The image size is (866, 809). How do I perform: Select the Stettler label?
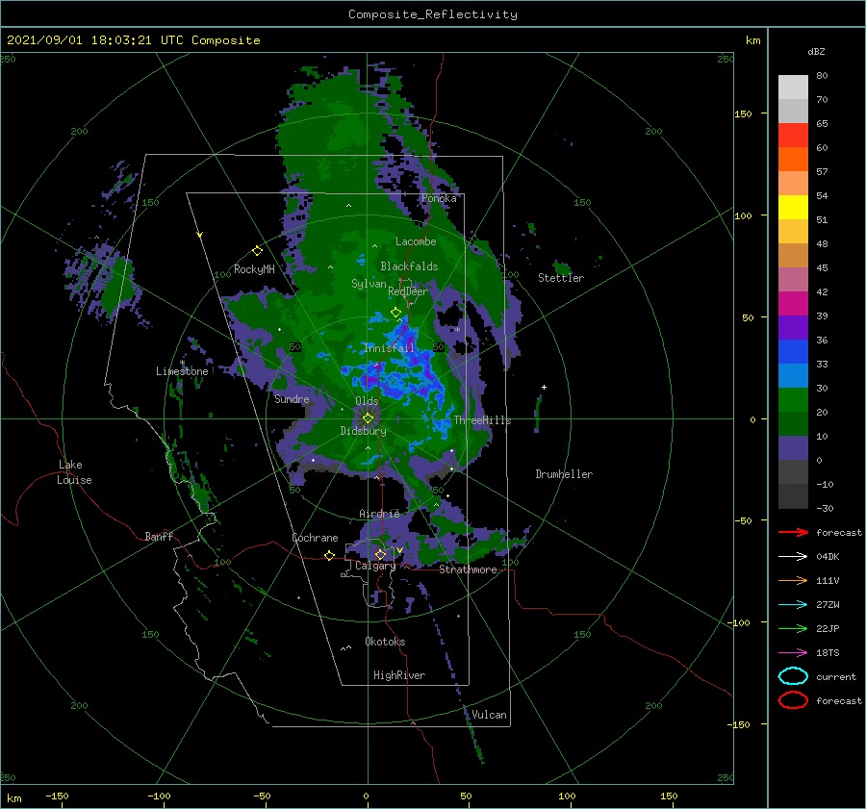tap(561, 278)
